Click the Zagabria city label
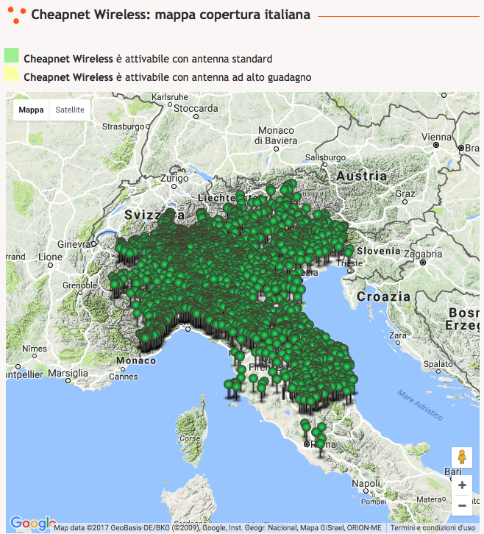This screenshot has width=484, height=534. (423, 254)
